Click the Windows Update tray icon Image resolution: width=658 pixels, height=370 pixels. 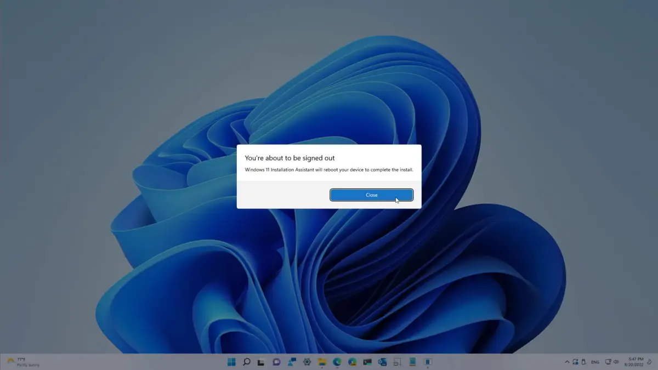tap(575, 362)
